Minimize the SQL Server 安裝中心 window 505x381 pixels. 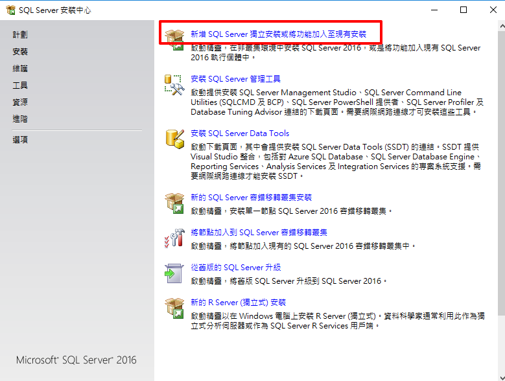434,10
